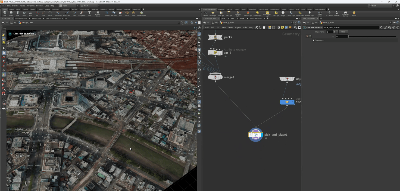Toggle the network pane follow-selection circle button
The width and height of the screenshot is (400, 191).
(x=299, y=22)
